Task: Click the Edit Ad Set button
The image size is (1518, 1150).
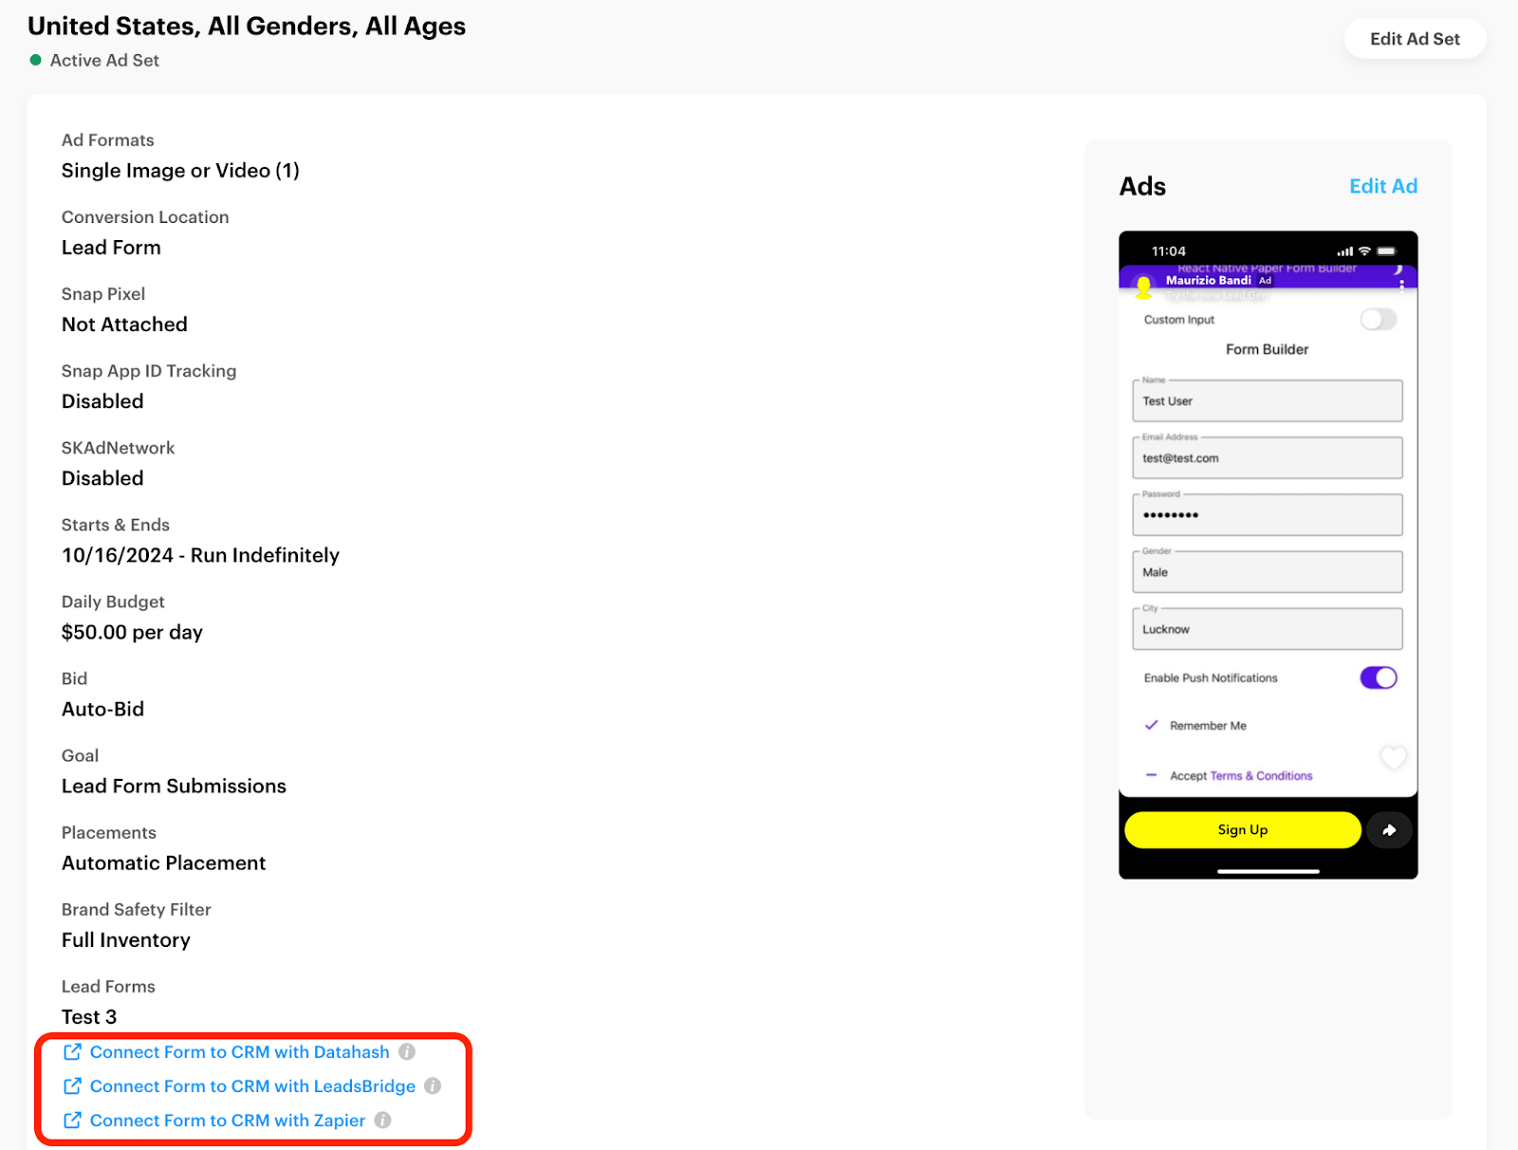Action: pos(1415,39)
